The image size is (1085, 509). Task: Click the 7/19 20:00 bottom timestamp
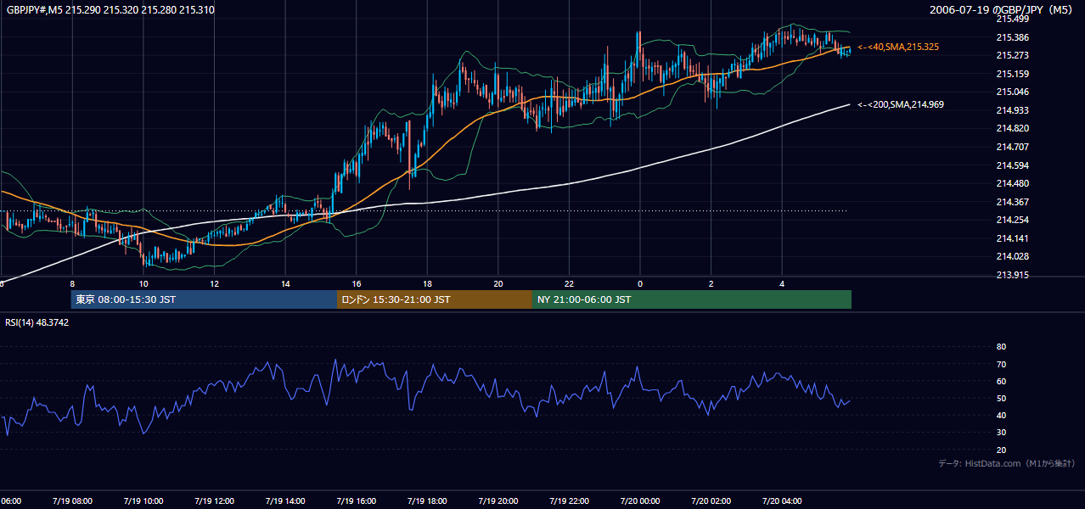(498, 501)
